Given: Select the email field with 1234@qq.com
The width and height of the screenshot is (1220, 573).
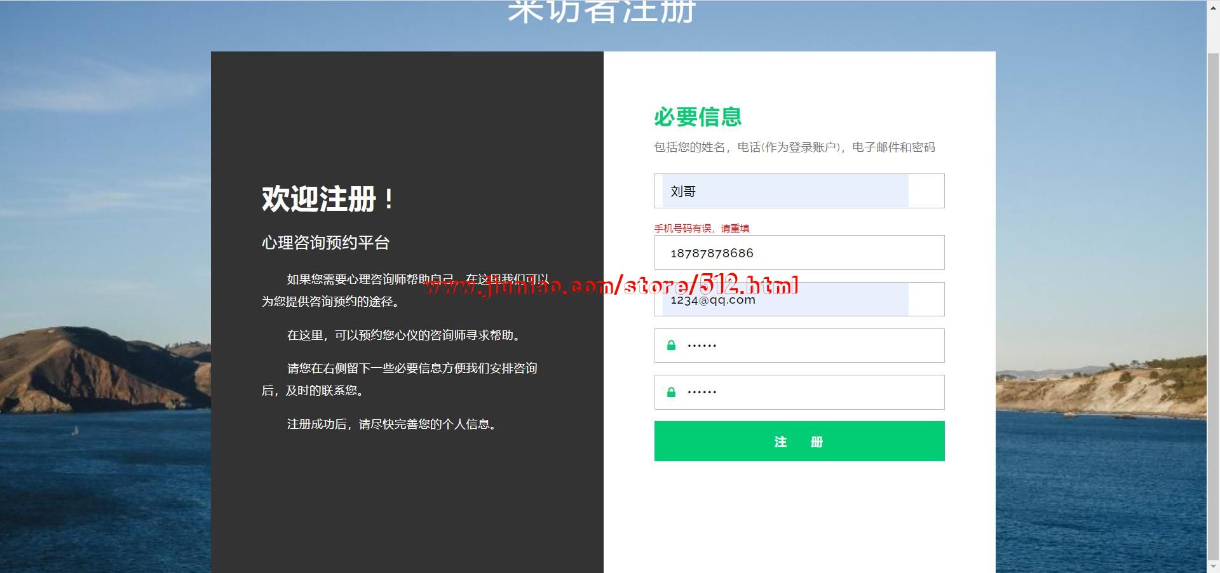Looking at the screenshot, I should pyautogui.click(x=785, y=300).
